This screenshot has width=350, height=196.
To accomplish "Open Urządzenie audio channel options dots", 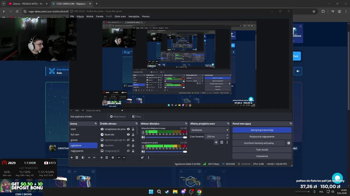I will [143, 147].
